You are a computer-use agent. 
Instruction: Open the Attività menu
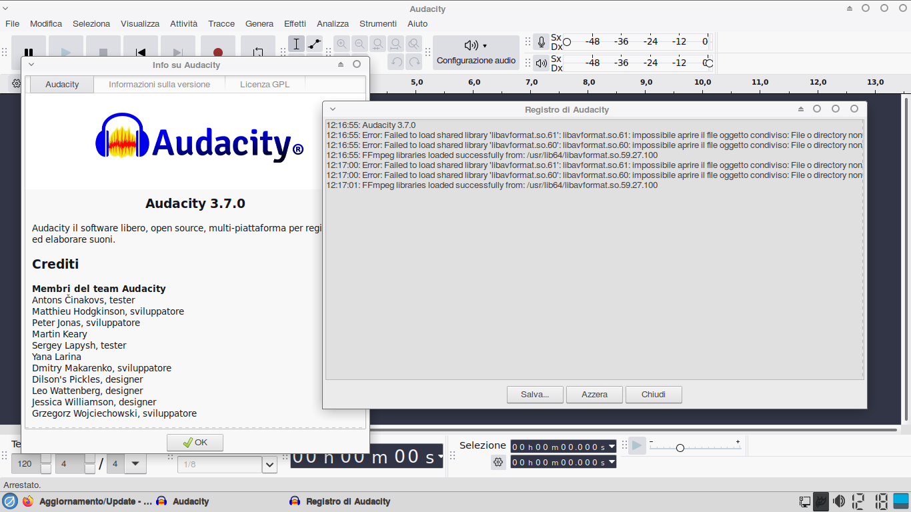coord(183,23)
